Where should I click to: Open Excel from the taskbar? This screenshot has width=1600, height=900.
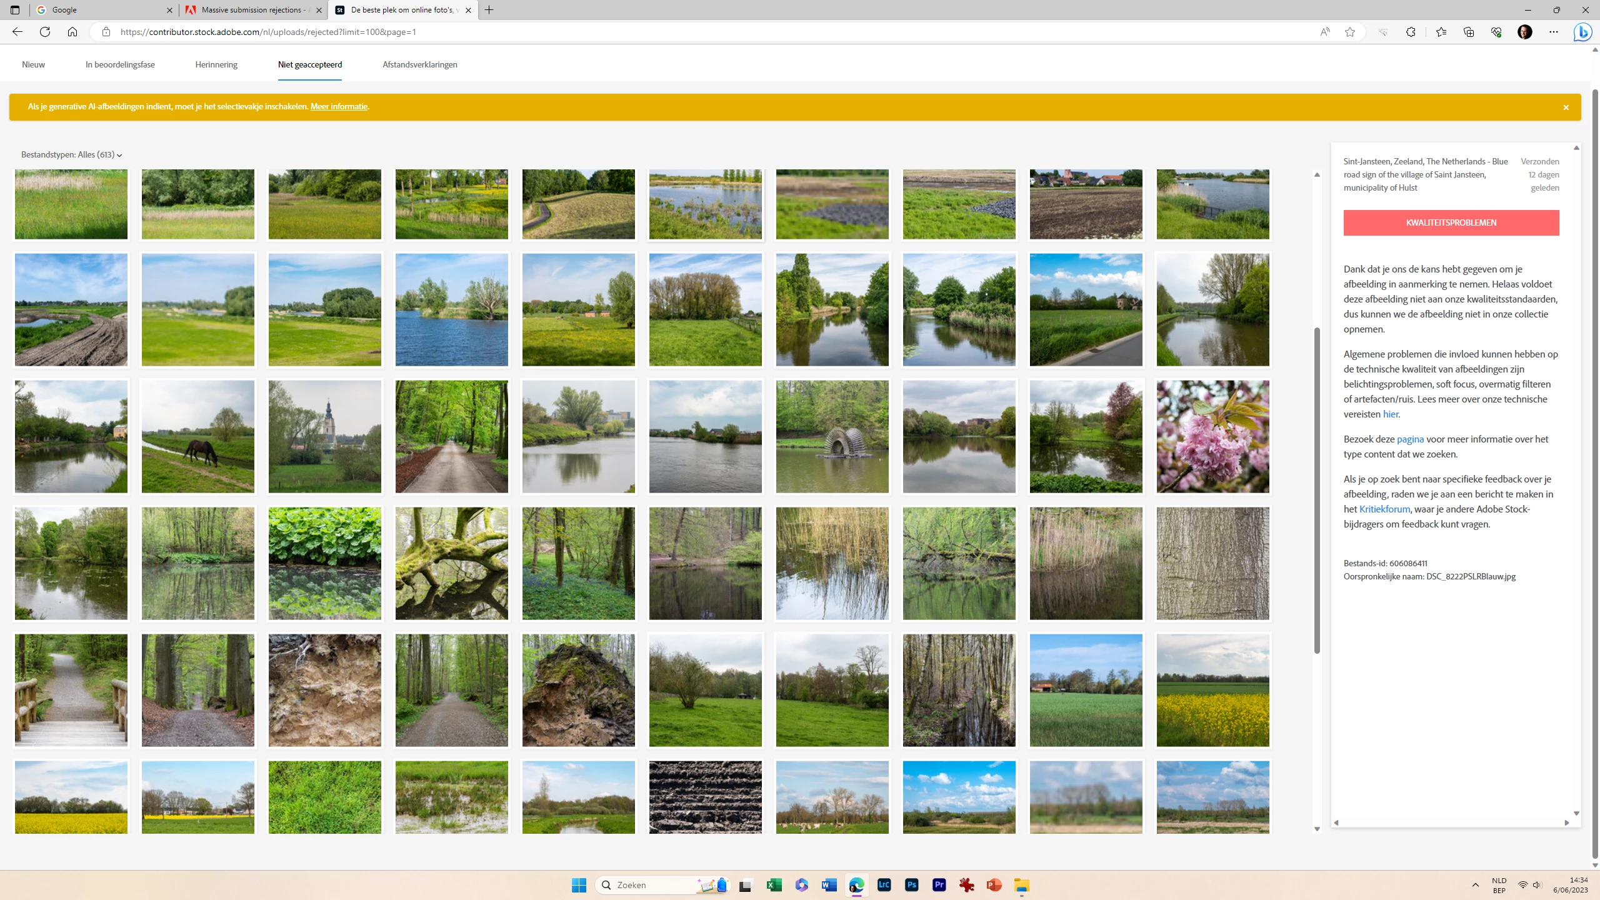[x=774, y=885]
